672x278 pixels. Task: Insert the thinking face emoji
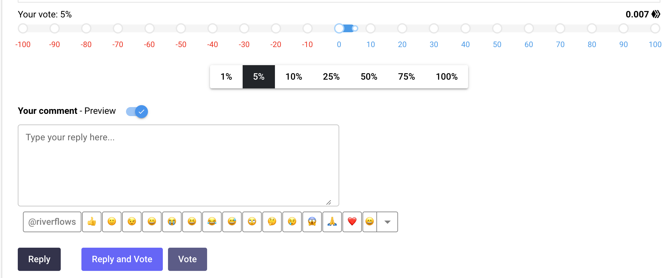point(272,222)
